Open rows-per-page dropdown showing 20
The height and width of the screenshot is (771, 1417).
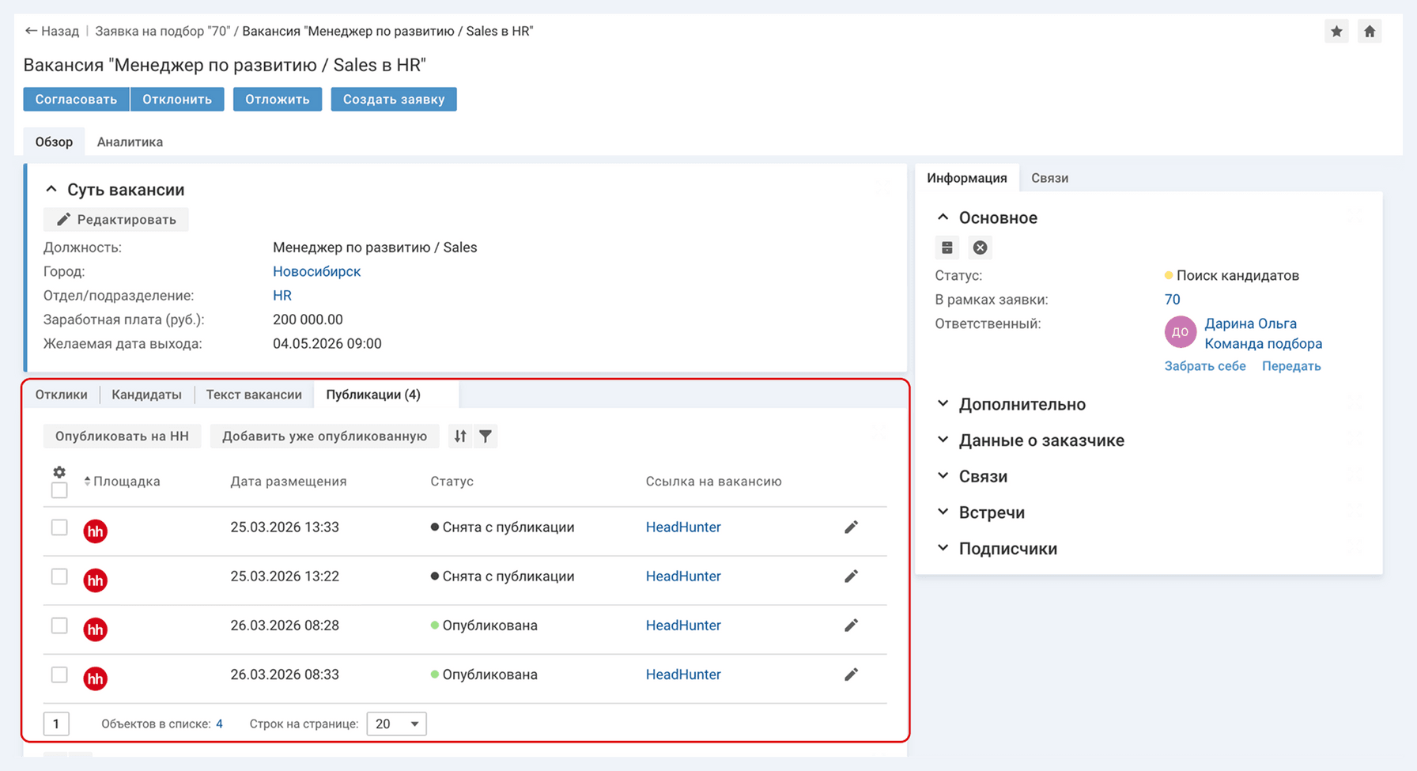(396, 724)
